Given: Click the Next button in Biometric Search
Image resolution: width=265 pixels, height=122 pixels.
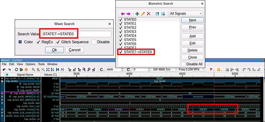Looking at the screenshot, I should 192,20.
